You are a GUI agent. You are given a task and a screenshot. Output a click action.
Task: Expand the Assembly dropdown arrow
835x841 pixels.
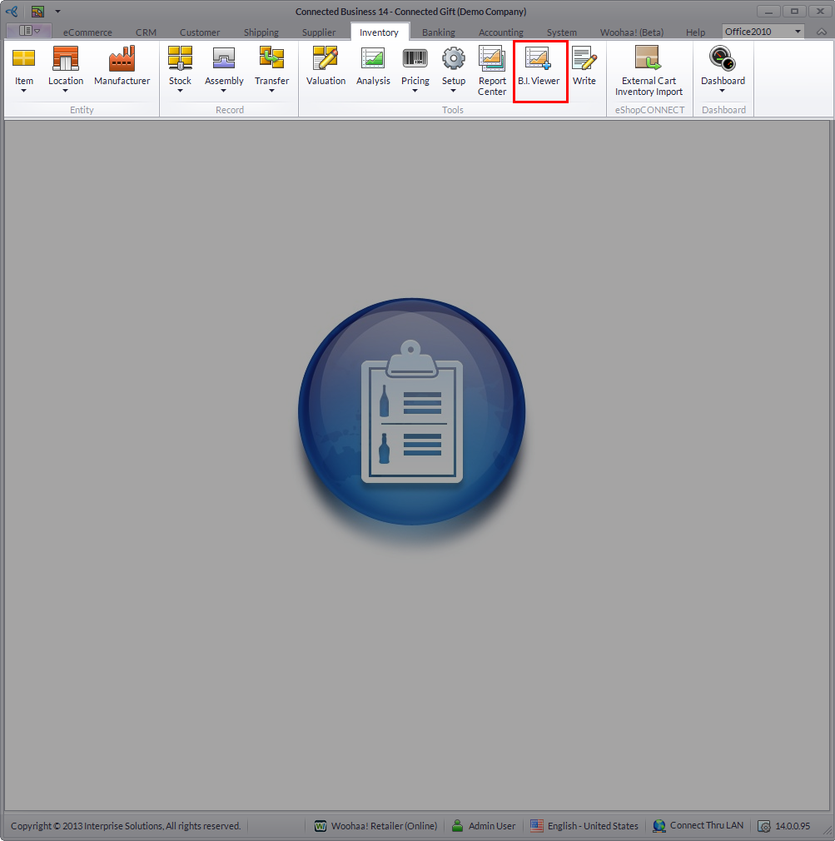click(x=224, y=91)
